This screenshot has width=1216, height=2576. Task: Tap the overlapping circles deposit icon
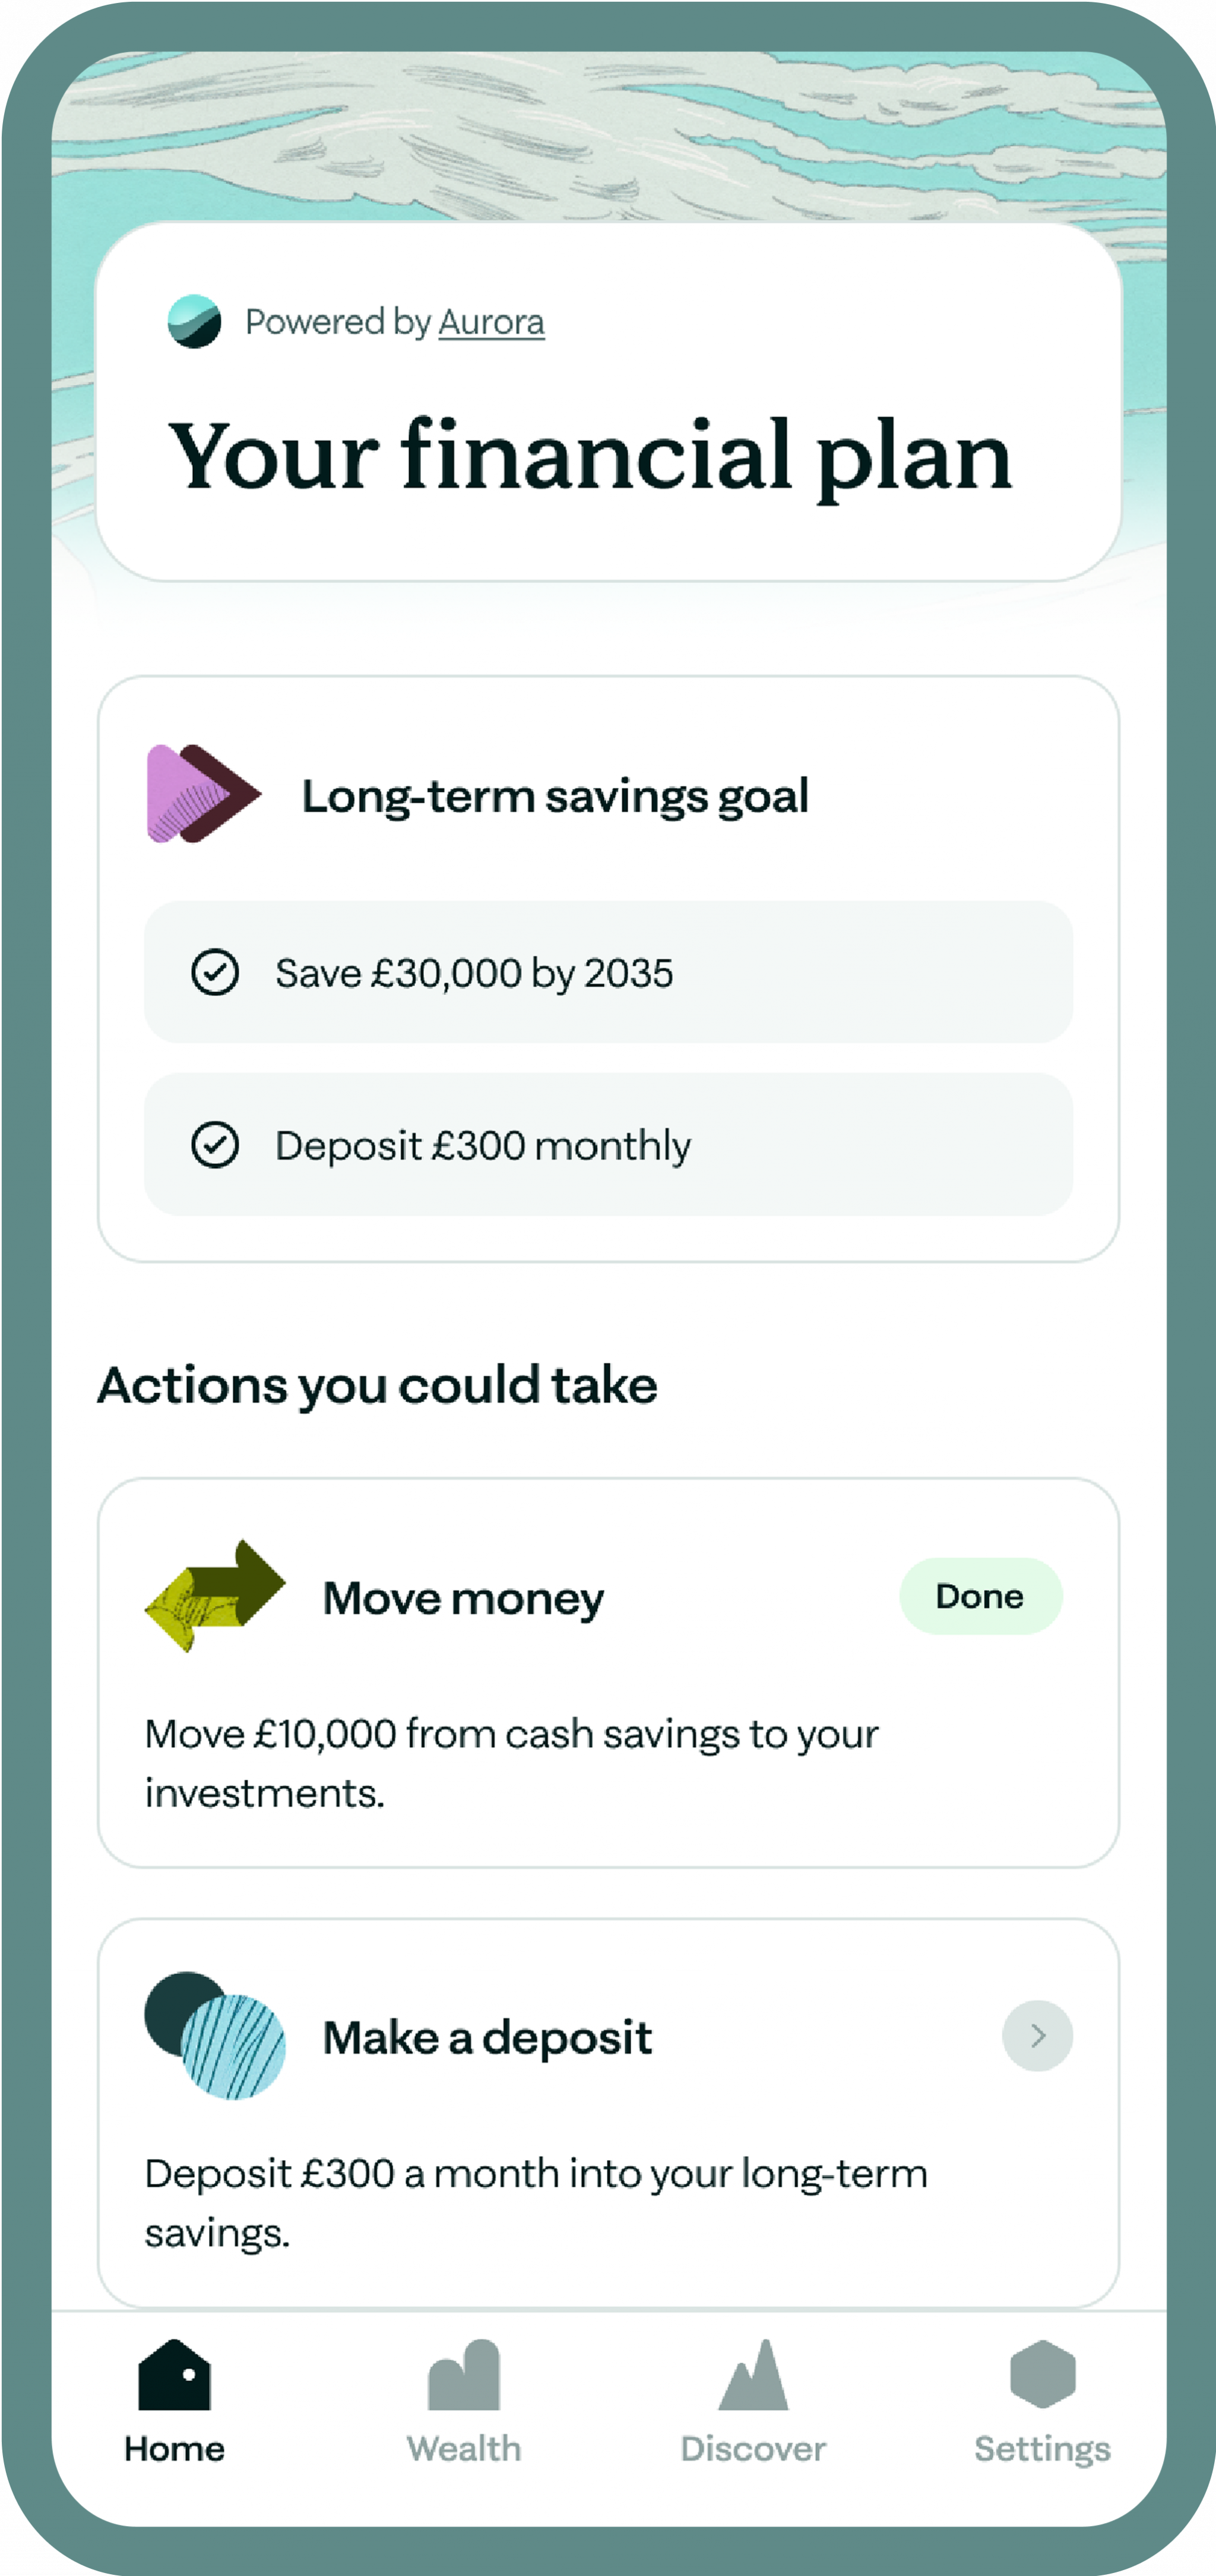pyautogui.click(x=215, y=2035)
